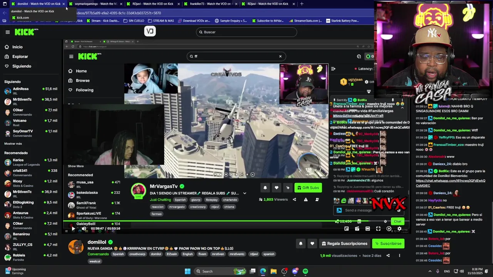Viewport: 493px width, 277px height.
Task: Mute the VOD player volume
Action: pos(84,229)
